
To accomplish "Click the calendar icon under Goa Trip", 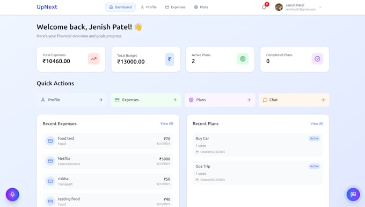I will pyautogui.click(x=197, y=180).
